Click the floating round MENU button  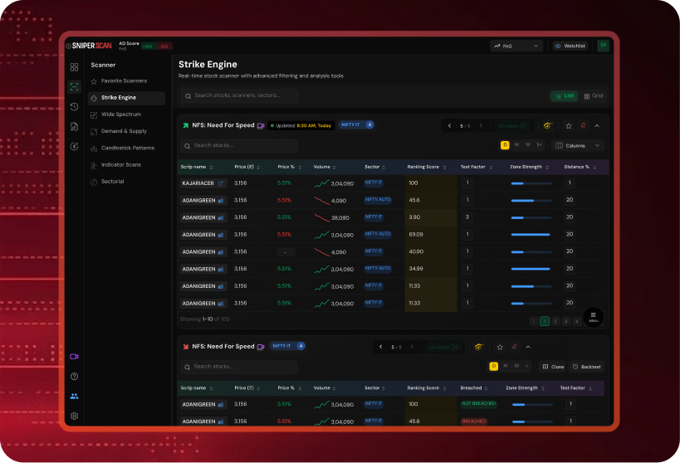[x=593, y=317]
